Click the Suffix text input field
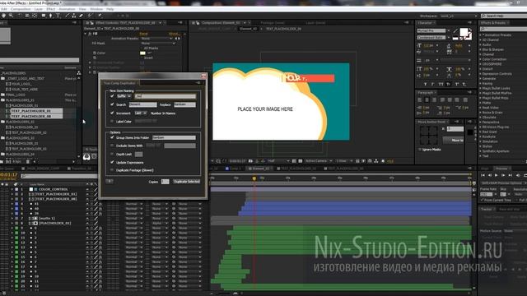The height and width of the screenshot is (296, 527). [x=165, y=96]
